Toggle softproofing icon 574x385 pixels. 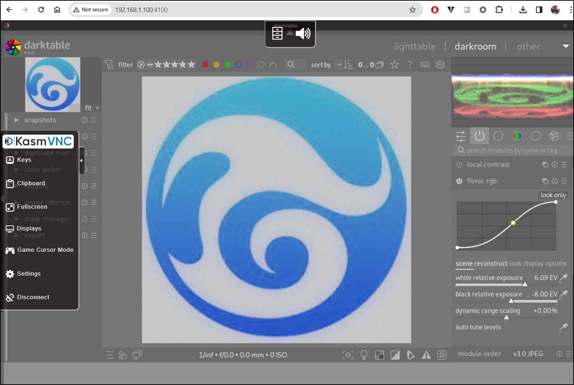tap(410, 355)
